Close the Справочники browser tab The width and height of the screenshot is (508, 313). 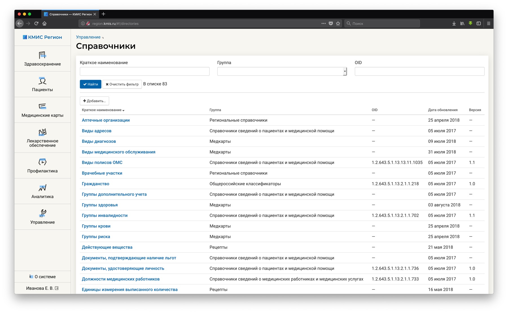coord(95,14)
